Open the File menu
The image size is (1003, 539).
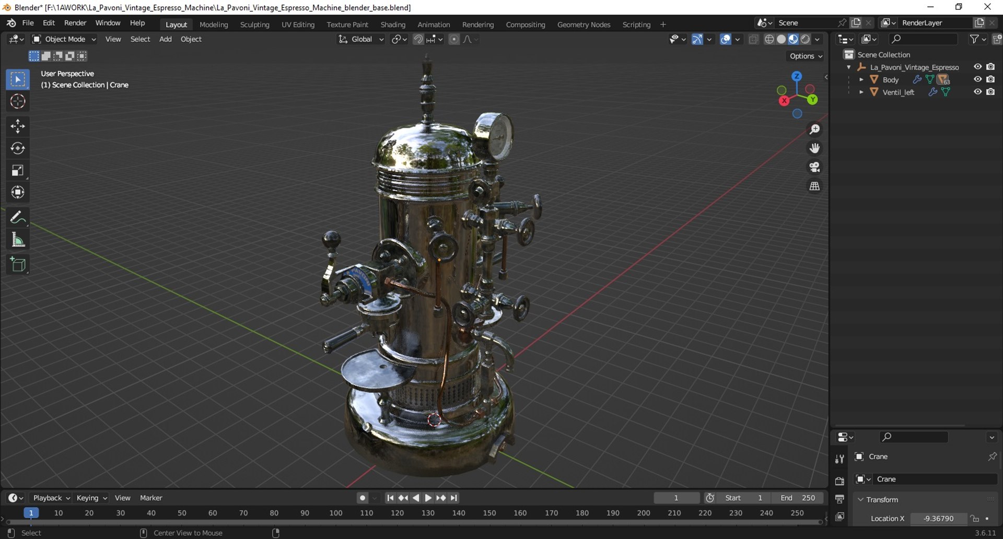click(x=28, y=23)
